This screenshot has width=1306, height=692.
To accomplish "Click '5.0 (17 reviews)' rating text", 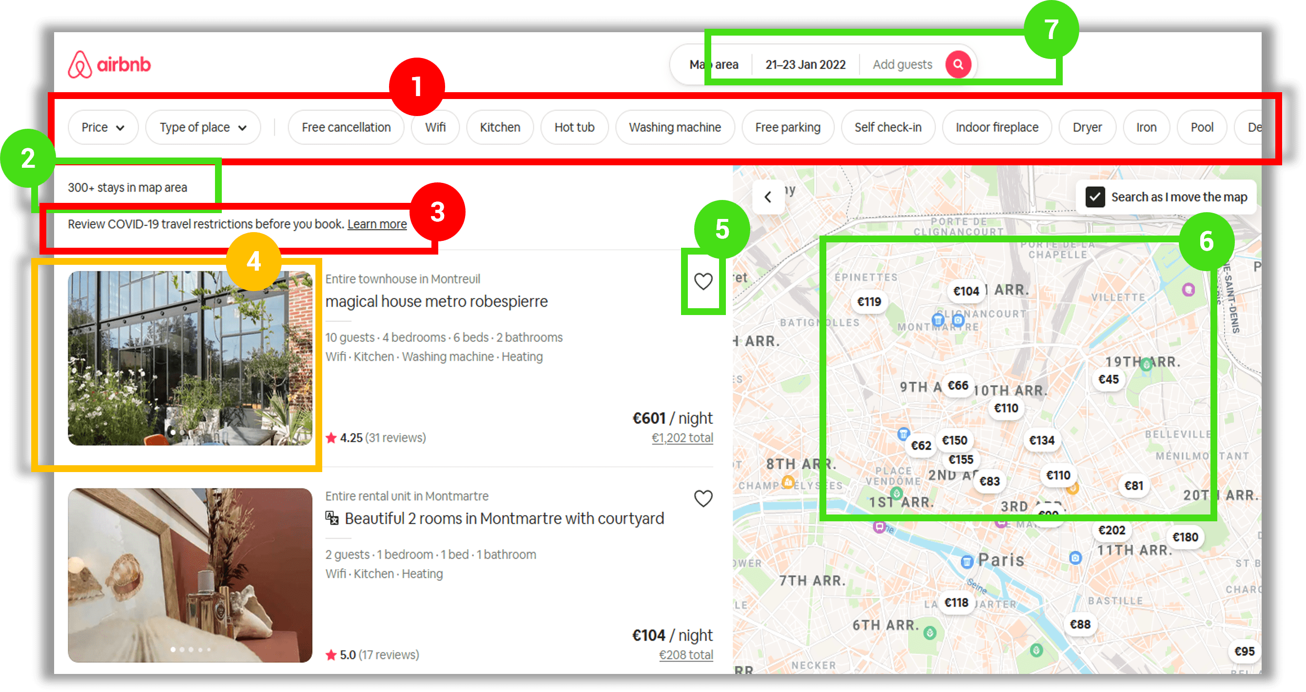I will coord(379,654).
